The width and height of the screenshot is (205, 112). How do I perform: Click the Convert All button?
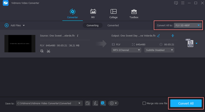point(186,104)
